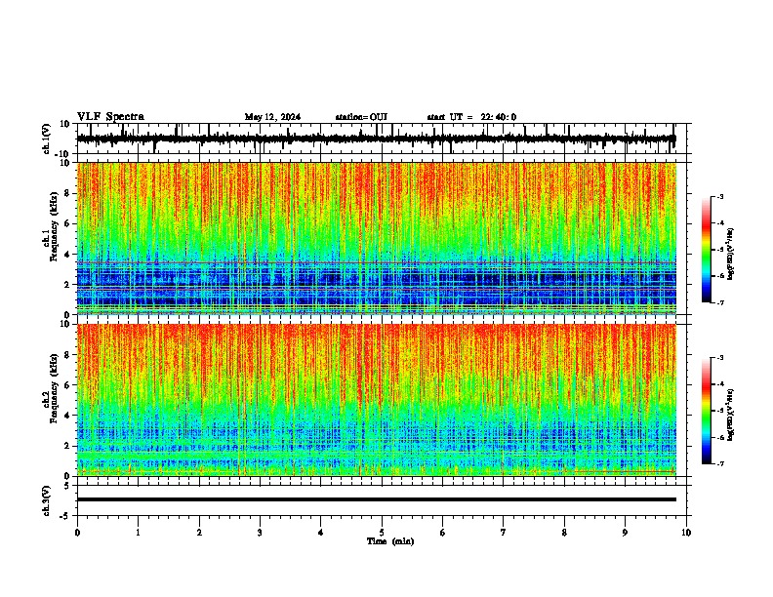The width and height of the screenshot is (773, 597).
Task: Click the "5" tick on ch.3(V) axis
Action: [x=67, y=485]
